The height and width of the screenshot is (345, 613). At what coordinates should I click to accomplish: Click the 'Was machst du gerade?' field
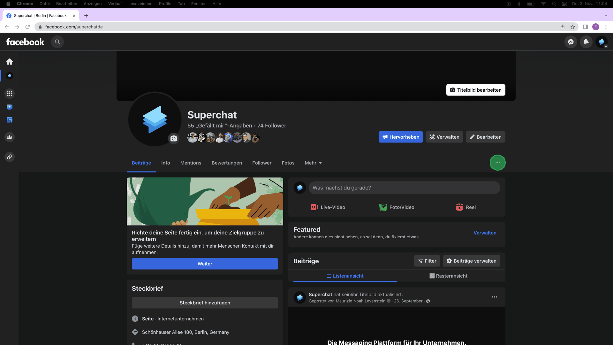404,188
